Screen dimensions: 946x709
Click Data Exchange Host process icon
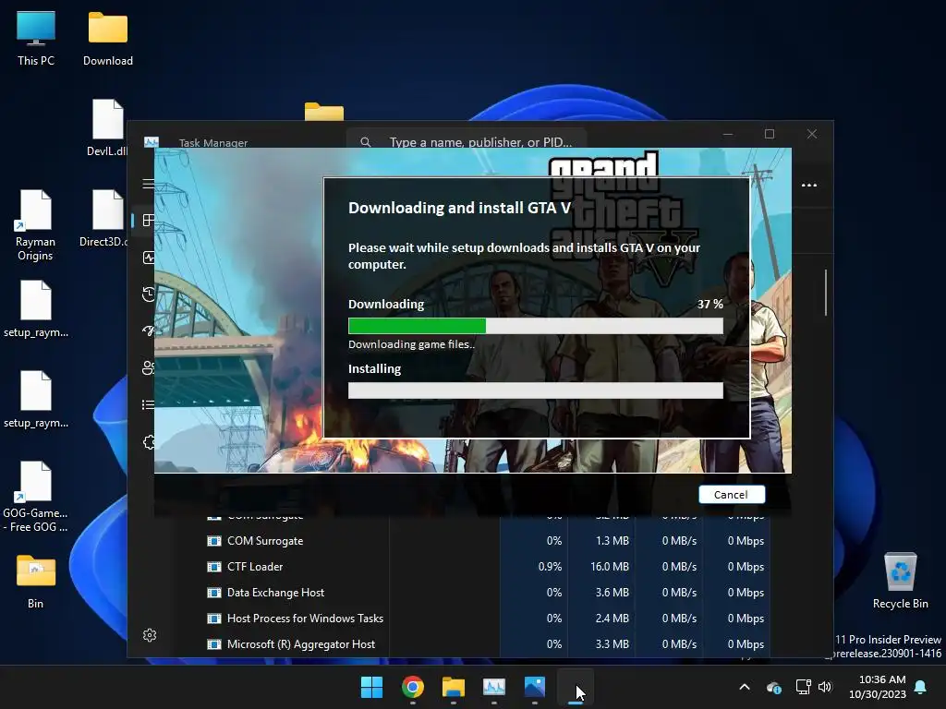tap(214, 593)
